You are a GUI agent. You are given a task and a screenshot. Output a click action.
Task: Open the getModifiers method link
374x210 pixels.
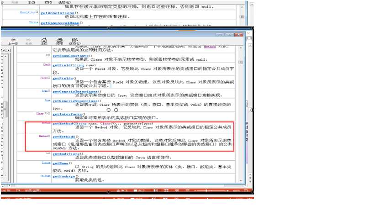click(x=66, y=154)
